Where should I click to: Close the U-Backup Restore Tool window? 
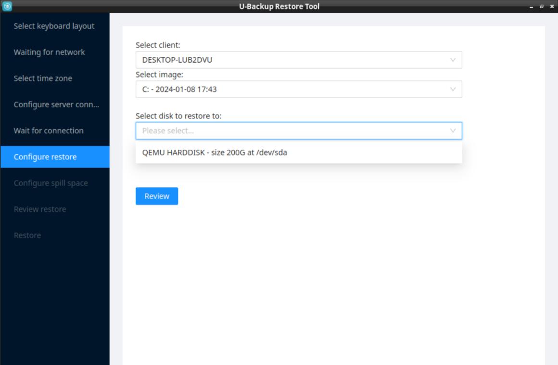click(551, 7)
